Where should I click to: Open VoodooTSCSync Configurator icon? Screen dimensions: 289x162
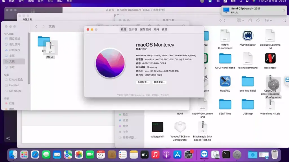pyautogui.click(x=180, y=127)
